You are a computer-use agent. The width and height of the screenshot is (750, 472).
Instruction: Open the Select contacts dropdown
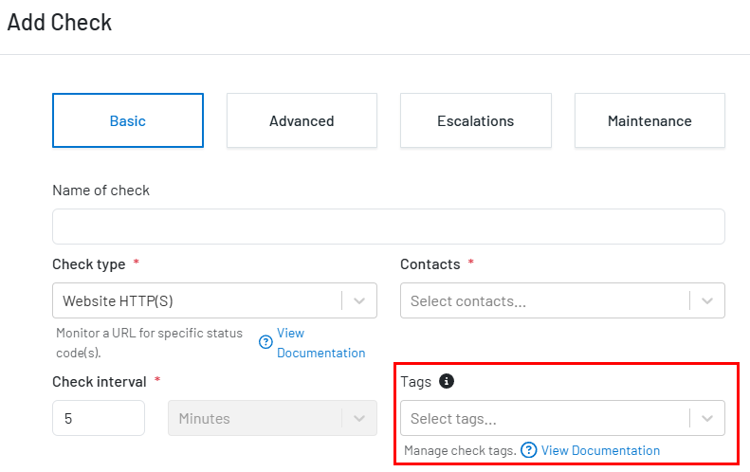(x=562, y=300)
